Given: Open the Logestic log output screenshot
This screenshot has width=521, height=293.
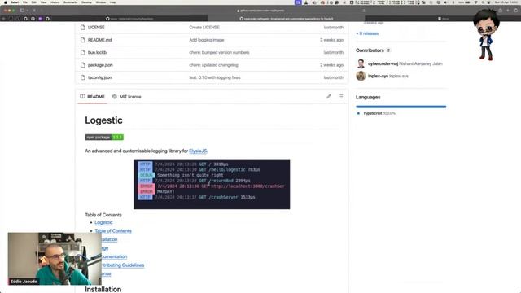Looking at the screenshot, I should tap(212, 185).
